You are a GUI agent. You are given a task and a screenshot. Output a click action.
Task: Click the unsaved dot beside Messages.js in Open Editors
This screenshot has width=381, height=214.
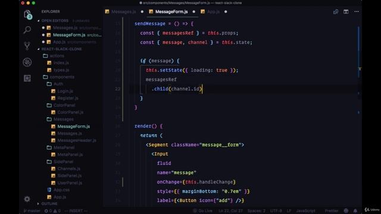[x=43, y=28]
